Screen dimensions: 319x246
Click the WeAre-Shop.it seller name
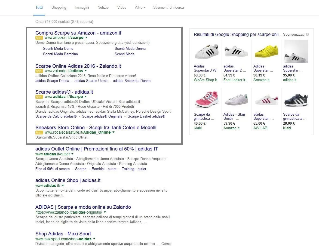[205, 80]
